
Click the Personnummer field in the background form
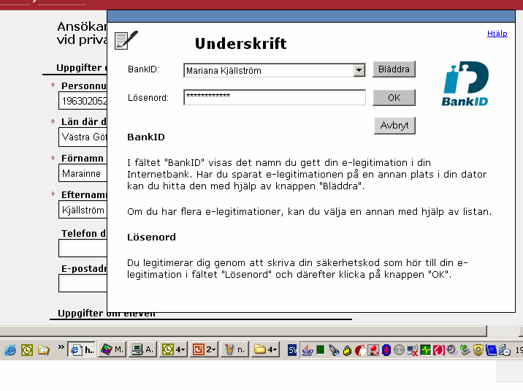pyautogui.click(x=83, y=101)
